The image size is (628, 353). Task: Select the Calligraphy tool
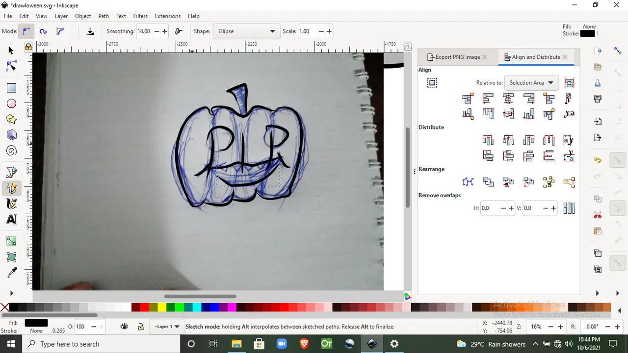click(x=11, y=203)
